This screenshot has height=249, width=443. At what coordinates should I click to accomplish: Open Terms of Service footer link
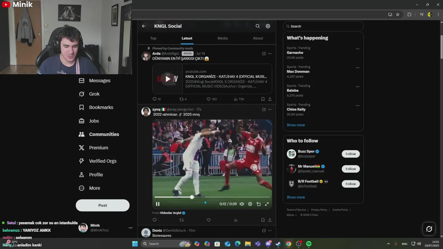(x=296, y=210)
